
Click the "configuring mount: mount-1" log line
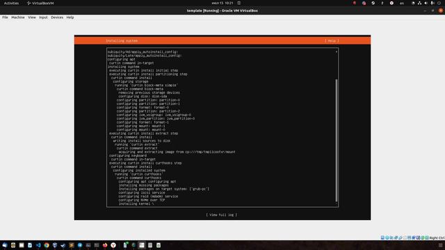click(x=140, y=126)
